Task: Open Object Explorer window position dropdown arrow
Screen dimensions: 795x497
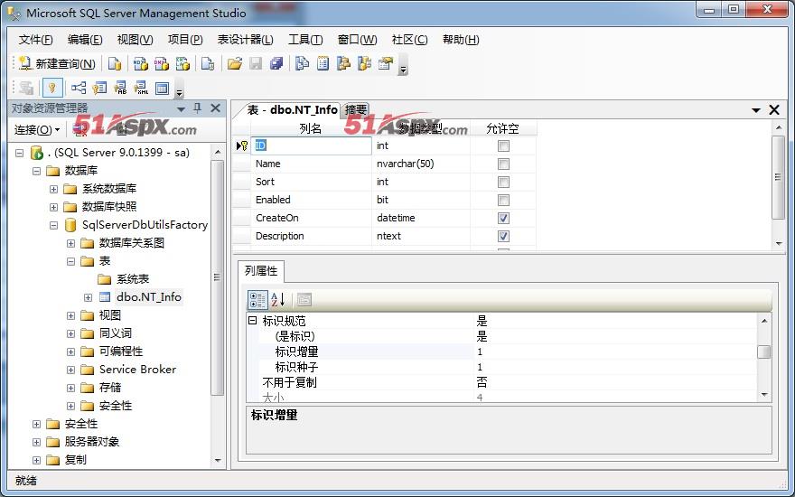Action: pos(181,109)
